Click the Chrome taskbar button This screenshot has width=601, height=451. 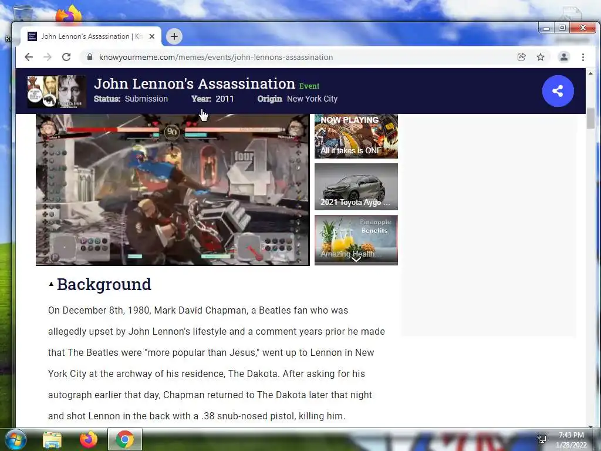pos(125,439)
